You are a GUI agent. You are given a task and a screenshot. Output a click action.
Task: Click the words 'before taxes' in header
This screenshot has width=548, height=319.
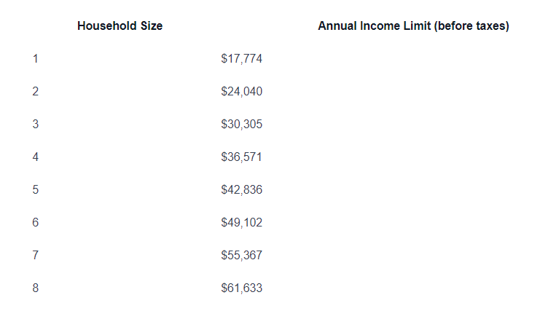[471, 26]
